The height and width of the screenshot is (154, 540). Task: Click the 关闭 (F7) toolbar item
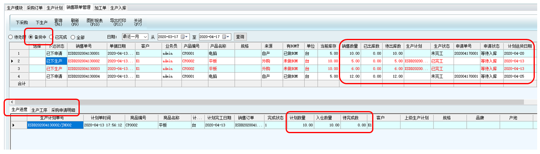[138, 22]
